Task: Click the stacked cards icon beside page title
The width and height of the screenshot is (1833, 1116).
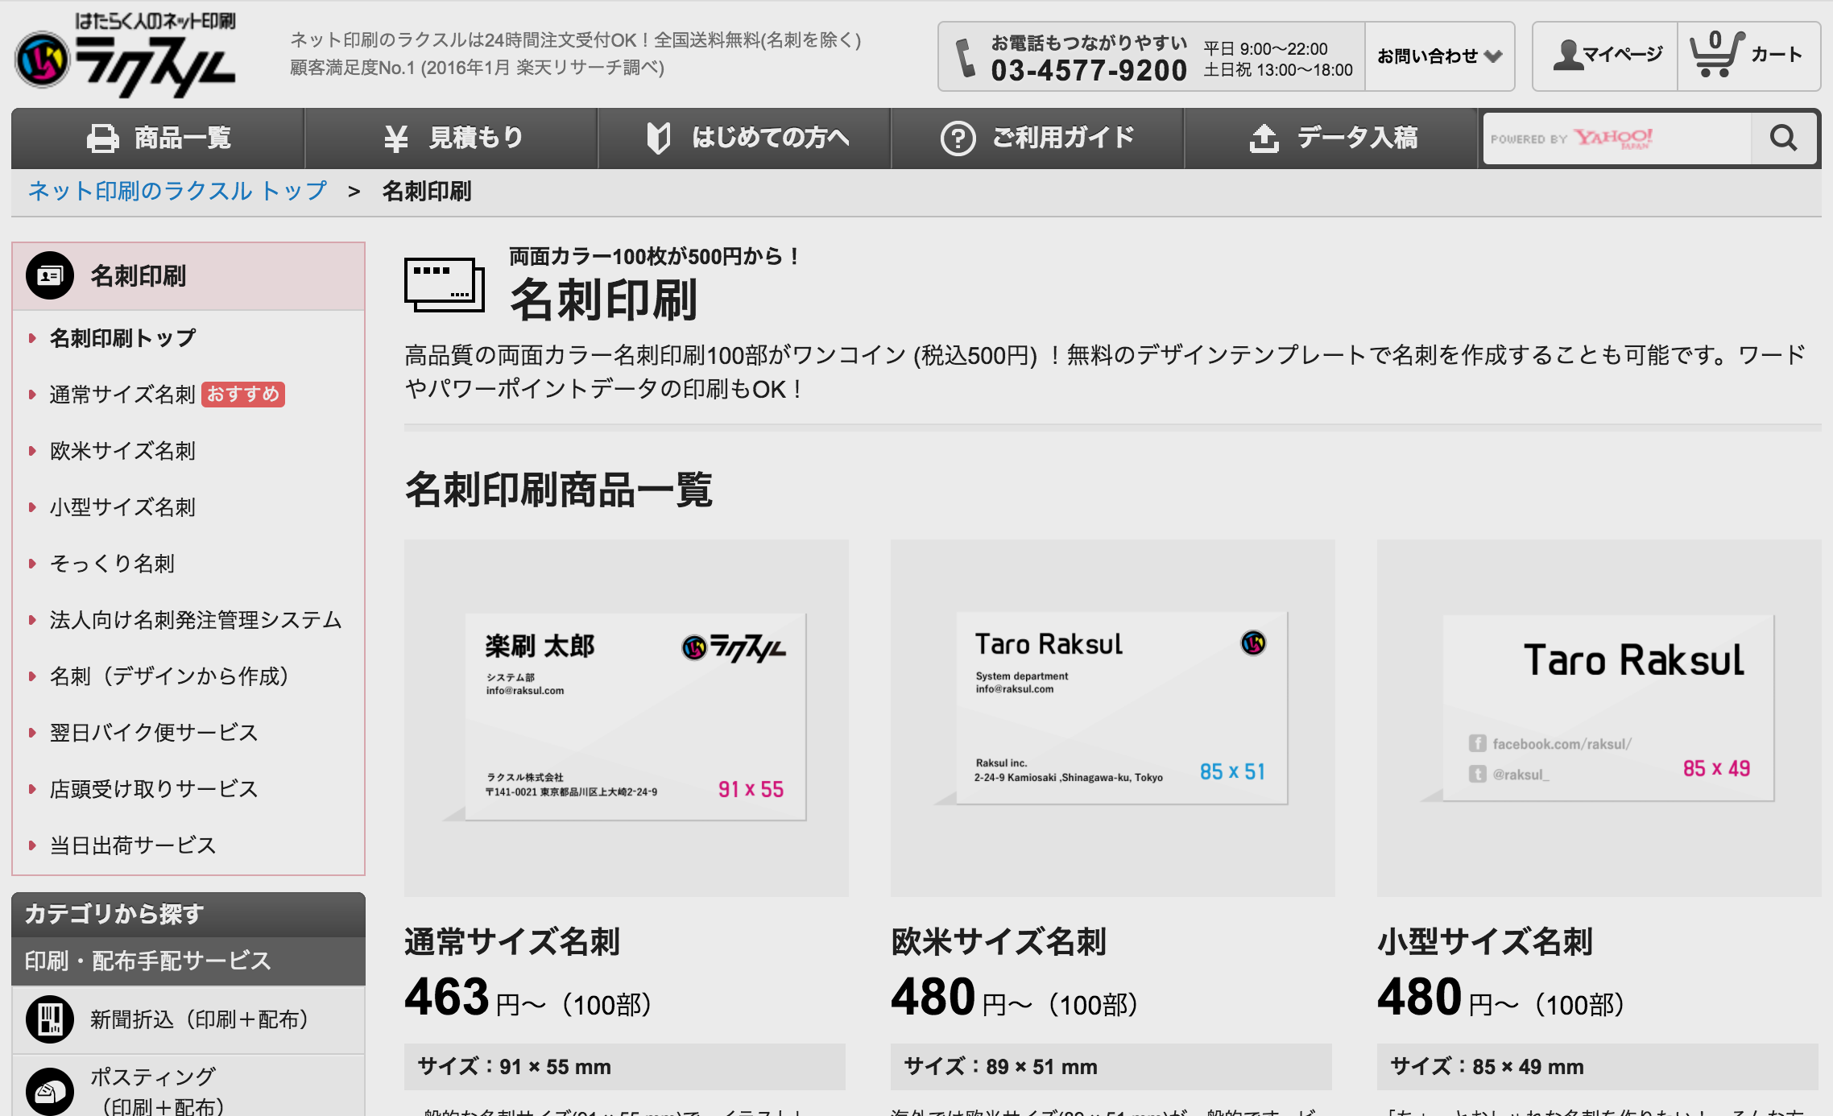Action: click(445, 284)
